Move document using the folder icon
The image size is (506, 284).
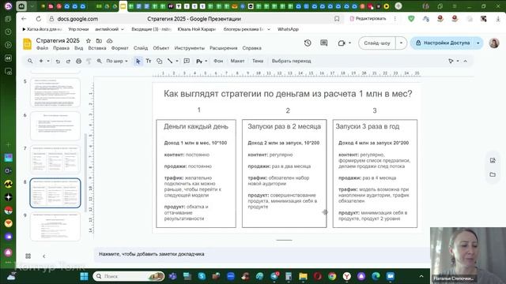click(99, 40)
